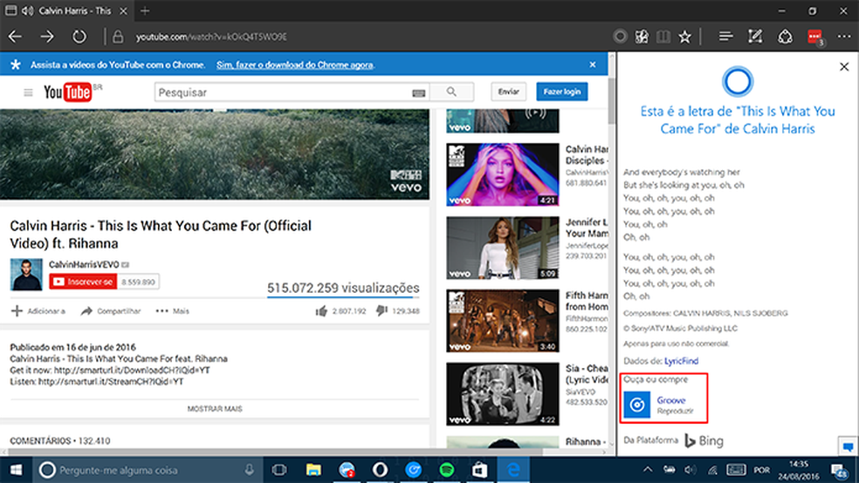Click the Share icon in Edge toolbar
This screenshot has height=483, width=859.
tap(785, 37)
